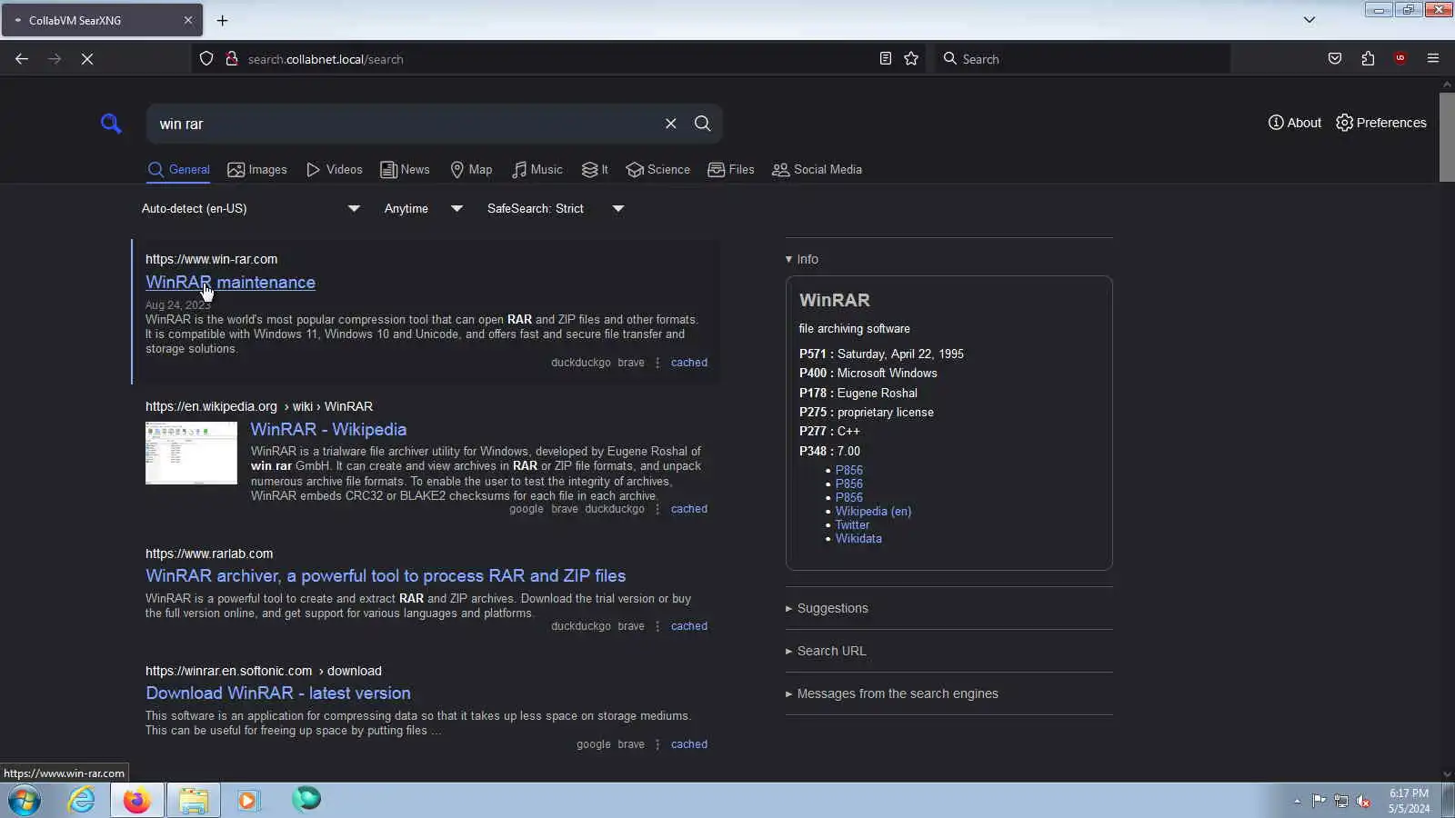Go back to the previous page
The image size is (1455, 818).
coord(22,59)
